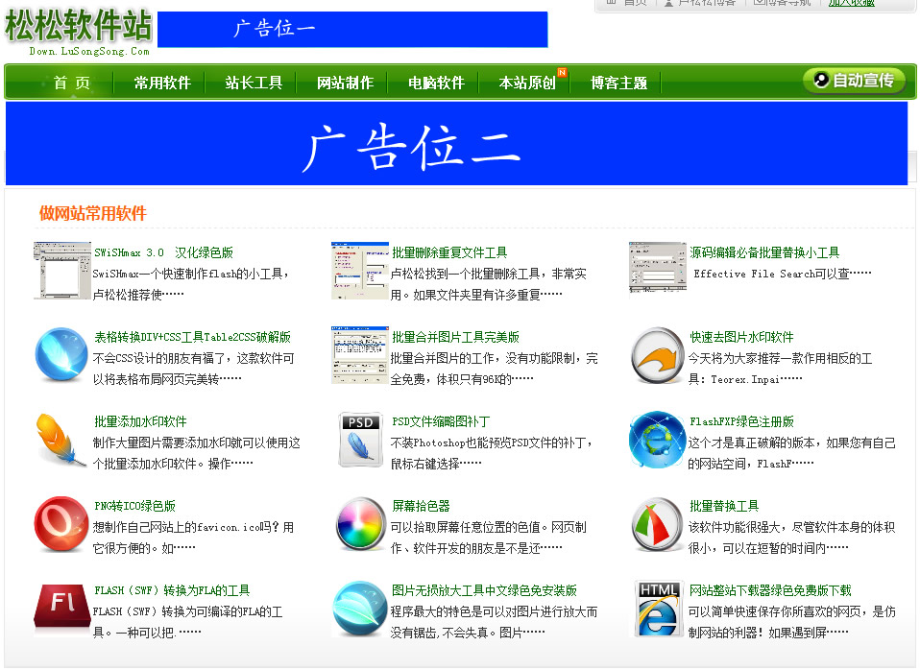Click description text Effective File Search可以查
920x670 pixels.
[x=782, y=274]
